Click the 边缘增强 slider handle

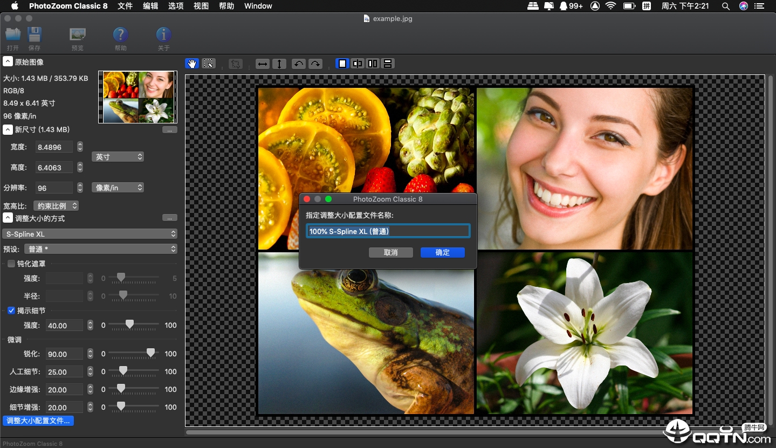point(121,389)
